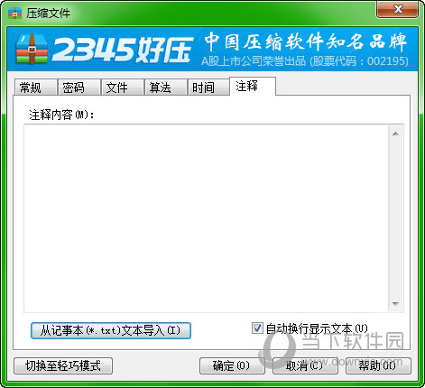Image resolution: width=425 pixels, height=388 pixels.
Task: Open help with the 帮助 button
Action: tap(378, 365)
